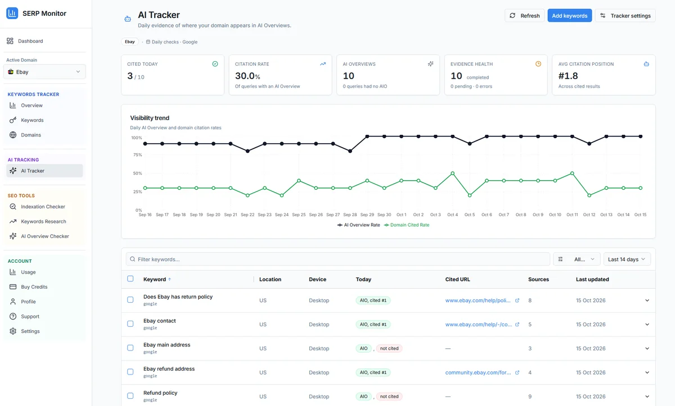The height and width of the screenshot is (406, 675).
Task: Open www.ebay.com/help/-/co cited URL link
Action: click(x=478, y=325)
